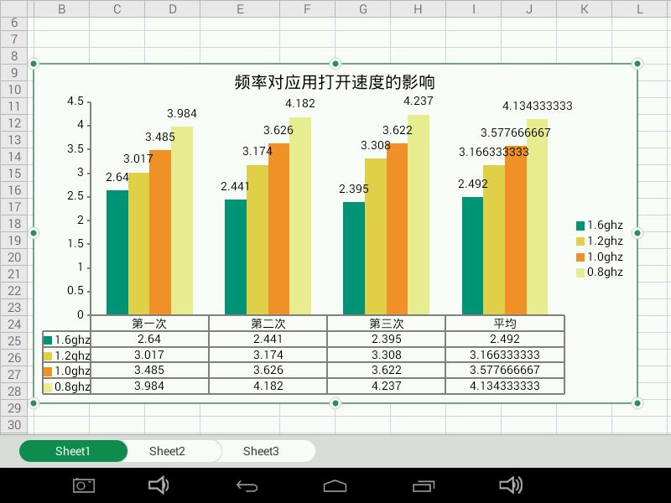Viewport: 671px width, 503px height.
Task: Select the 0.8ghz bar for 第三次
Action: coord(419,215)
